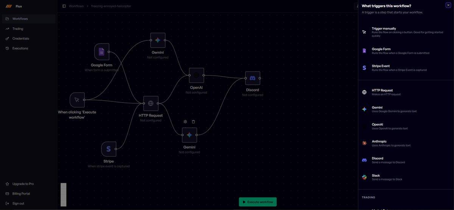
Task: Click output connector of Google Form node
Action: coord(109,52)
